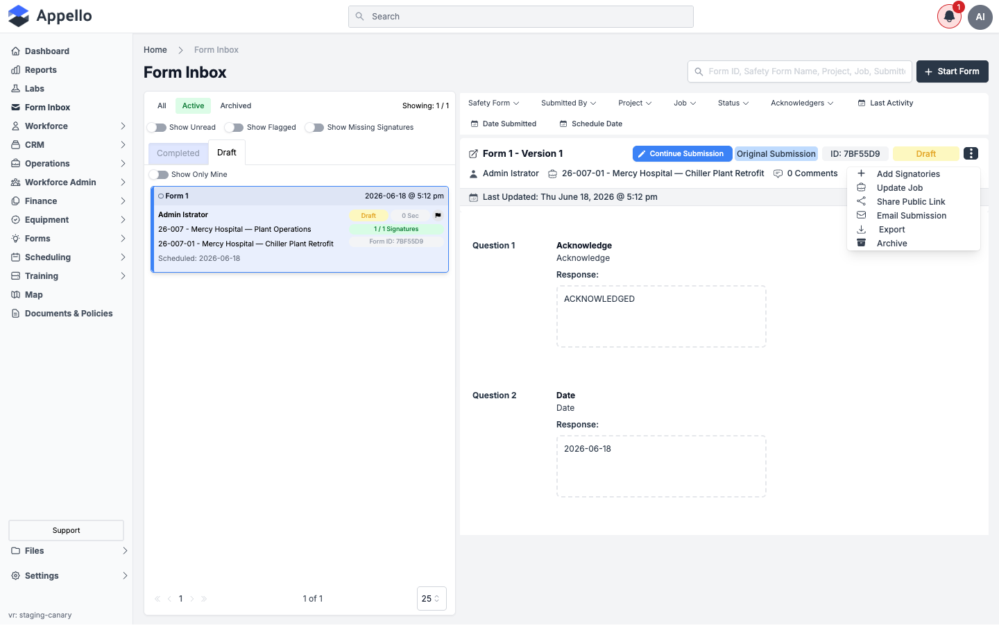Open the Acknowledgers filter dropdown
Viewport: 999px width, 637px height.
pos(802,103)
